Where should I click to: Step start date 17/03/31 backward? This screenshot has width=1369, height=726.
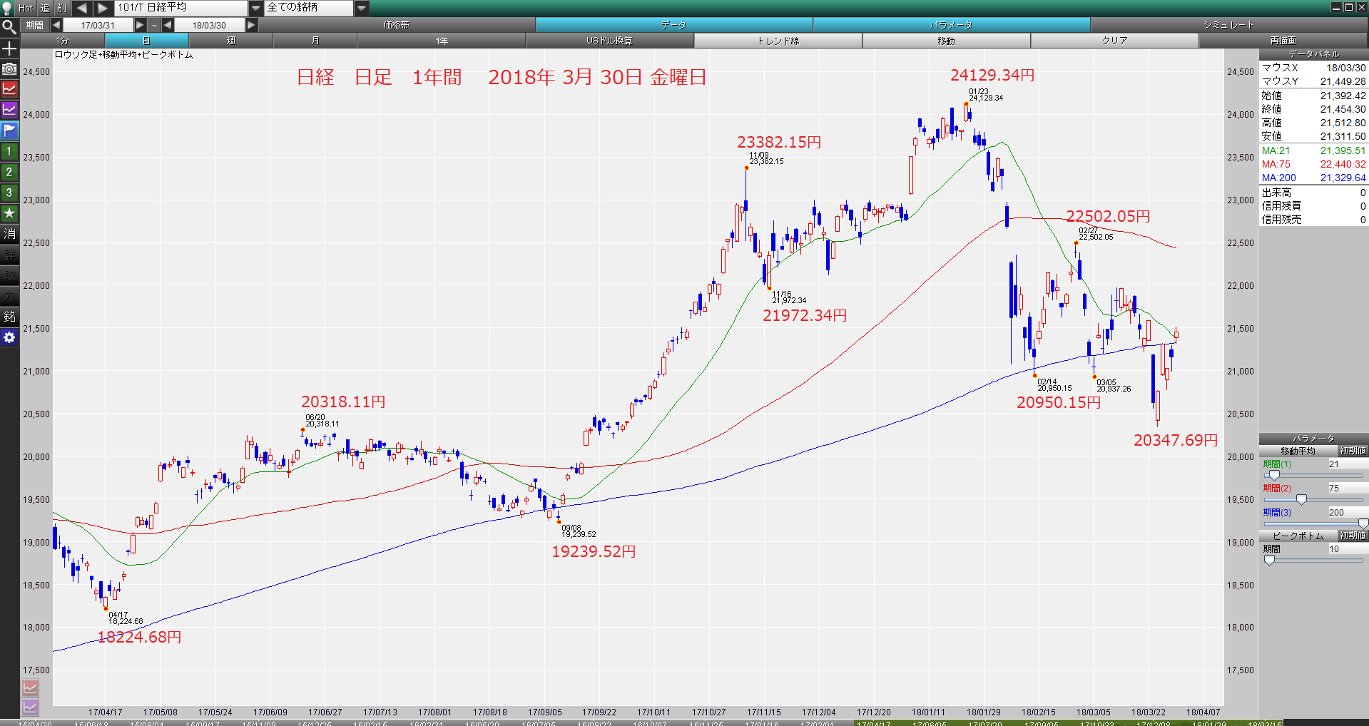click(x=56, y=25)
